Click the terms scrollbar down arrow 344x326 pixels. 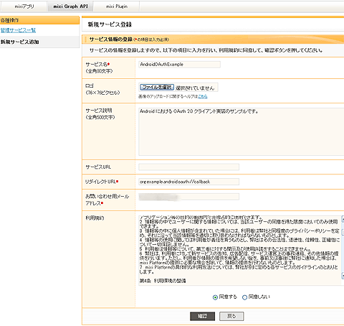coord(343,275)
